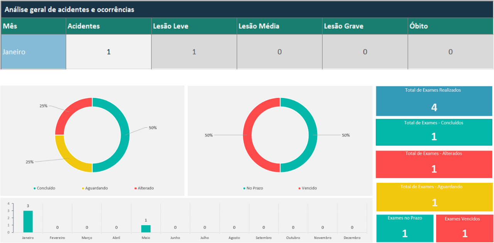Select the Lesão Média column header
Viewport: 494px width, 243px height.
point(279,26)
